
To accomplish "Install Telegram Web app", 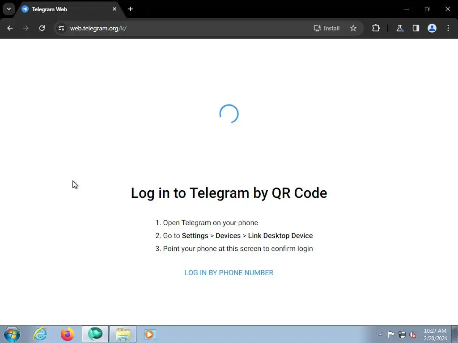I will 327,28.
